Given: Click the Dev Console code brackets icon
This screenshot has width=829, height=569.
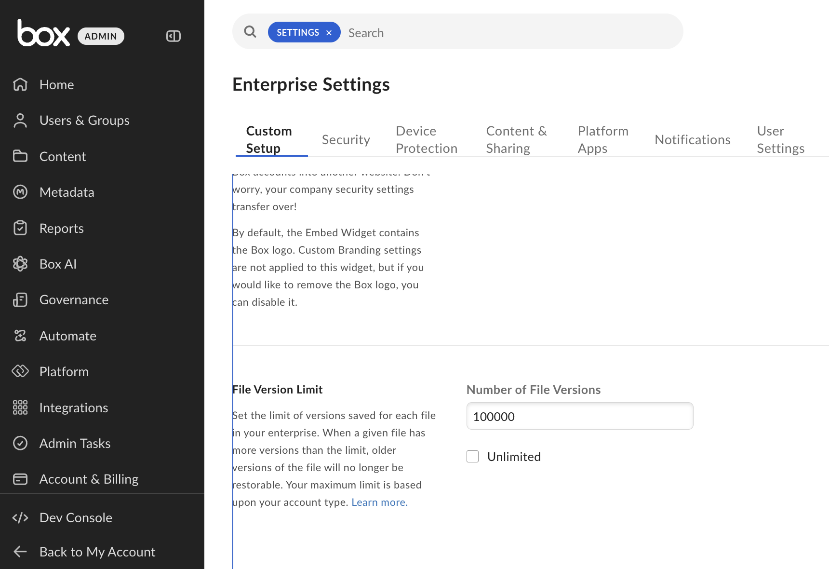Looking at the screenshot, I should coord(20,518).
